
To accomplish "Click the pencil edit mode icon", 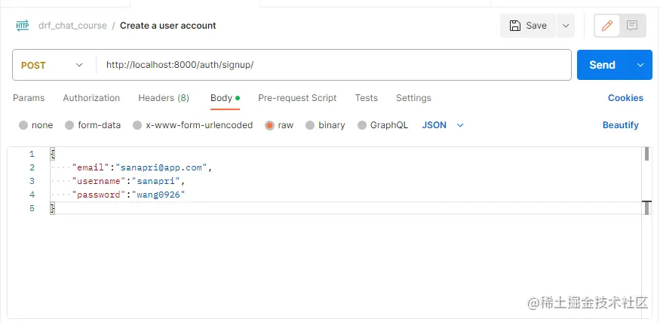I will [x=606, y=26].
